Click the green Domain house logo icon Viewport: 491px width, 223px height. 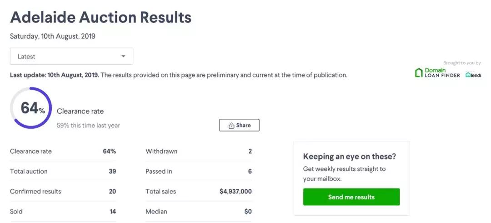(x=419, y=73)
